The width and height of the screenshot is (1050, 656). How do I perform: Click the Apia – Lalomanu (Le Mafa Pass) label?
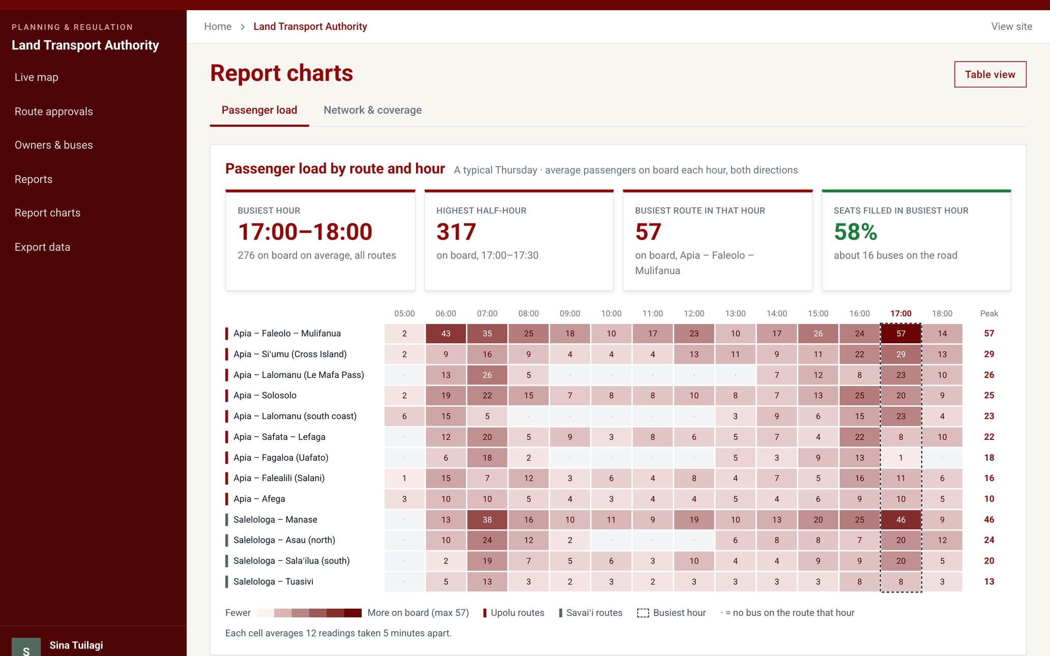pos(299,375)
